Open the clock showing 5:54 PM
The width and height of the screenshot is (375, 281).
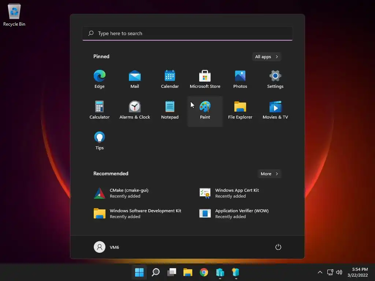(357, 272)
